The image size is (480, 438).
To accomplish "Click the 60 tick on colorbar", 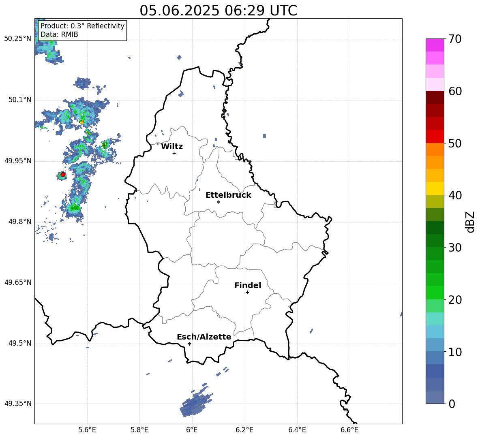I will pos(454,91).
